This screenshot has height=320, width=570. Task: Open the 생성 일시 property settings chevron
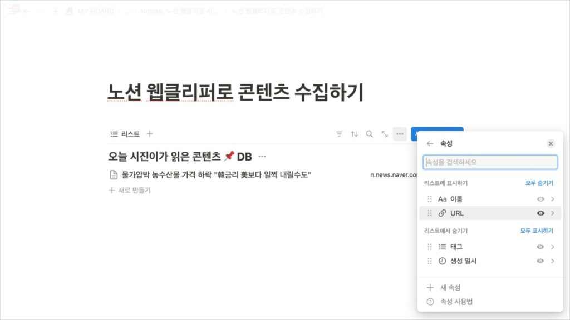551,261
